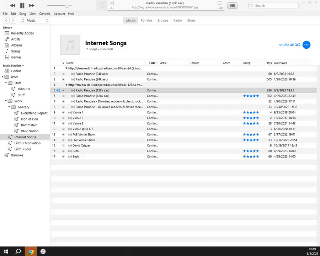Open the Windows Start menu
The width and height of the screenshot is (320, 256).
[x=6, y=251]
